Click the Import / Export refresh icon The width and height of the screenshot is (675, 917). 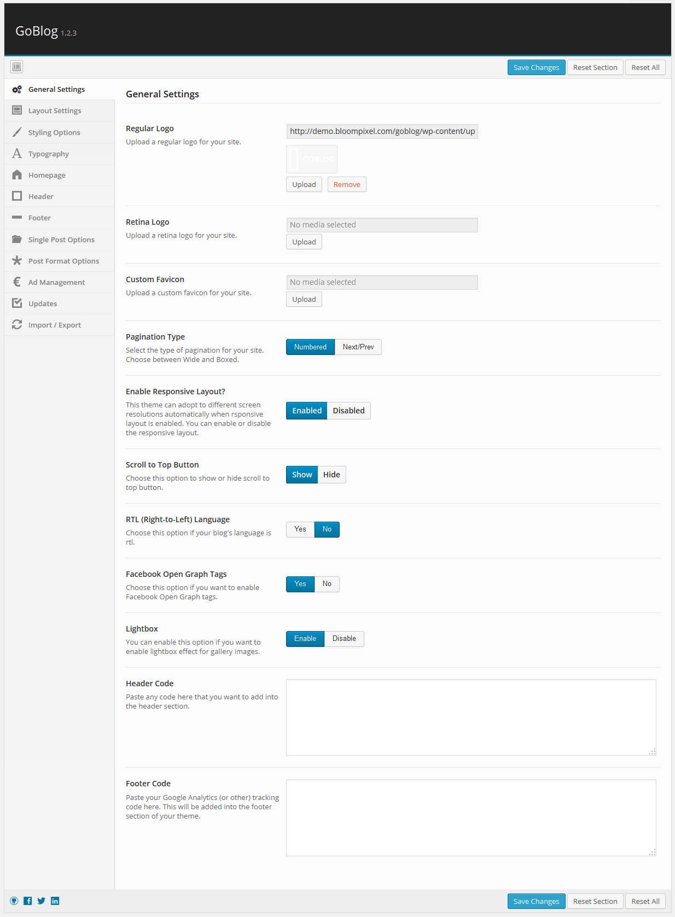point(17,325)
